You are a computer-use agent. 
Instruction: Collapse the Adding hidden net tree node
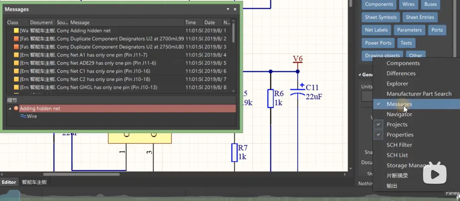(x=10, y=109)
